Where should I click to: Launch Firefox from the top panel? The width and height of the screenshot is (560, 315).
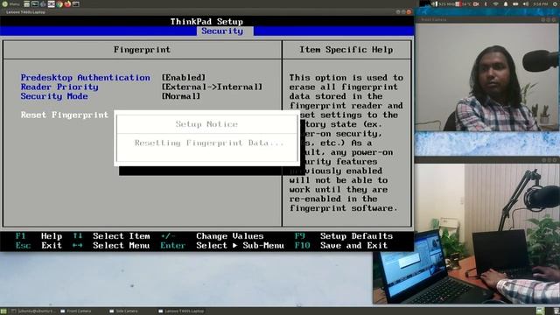click(67, 3)
